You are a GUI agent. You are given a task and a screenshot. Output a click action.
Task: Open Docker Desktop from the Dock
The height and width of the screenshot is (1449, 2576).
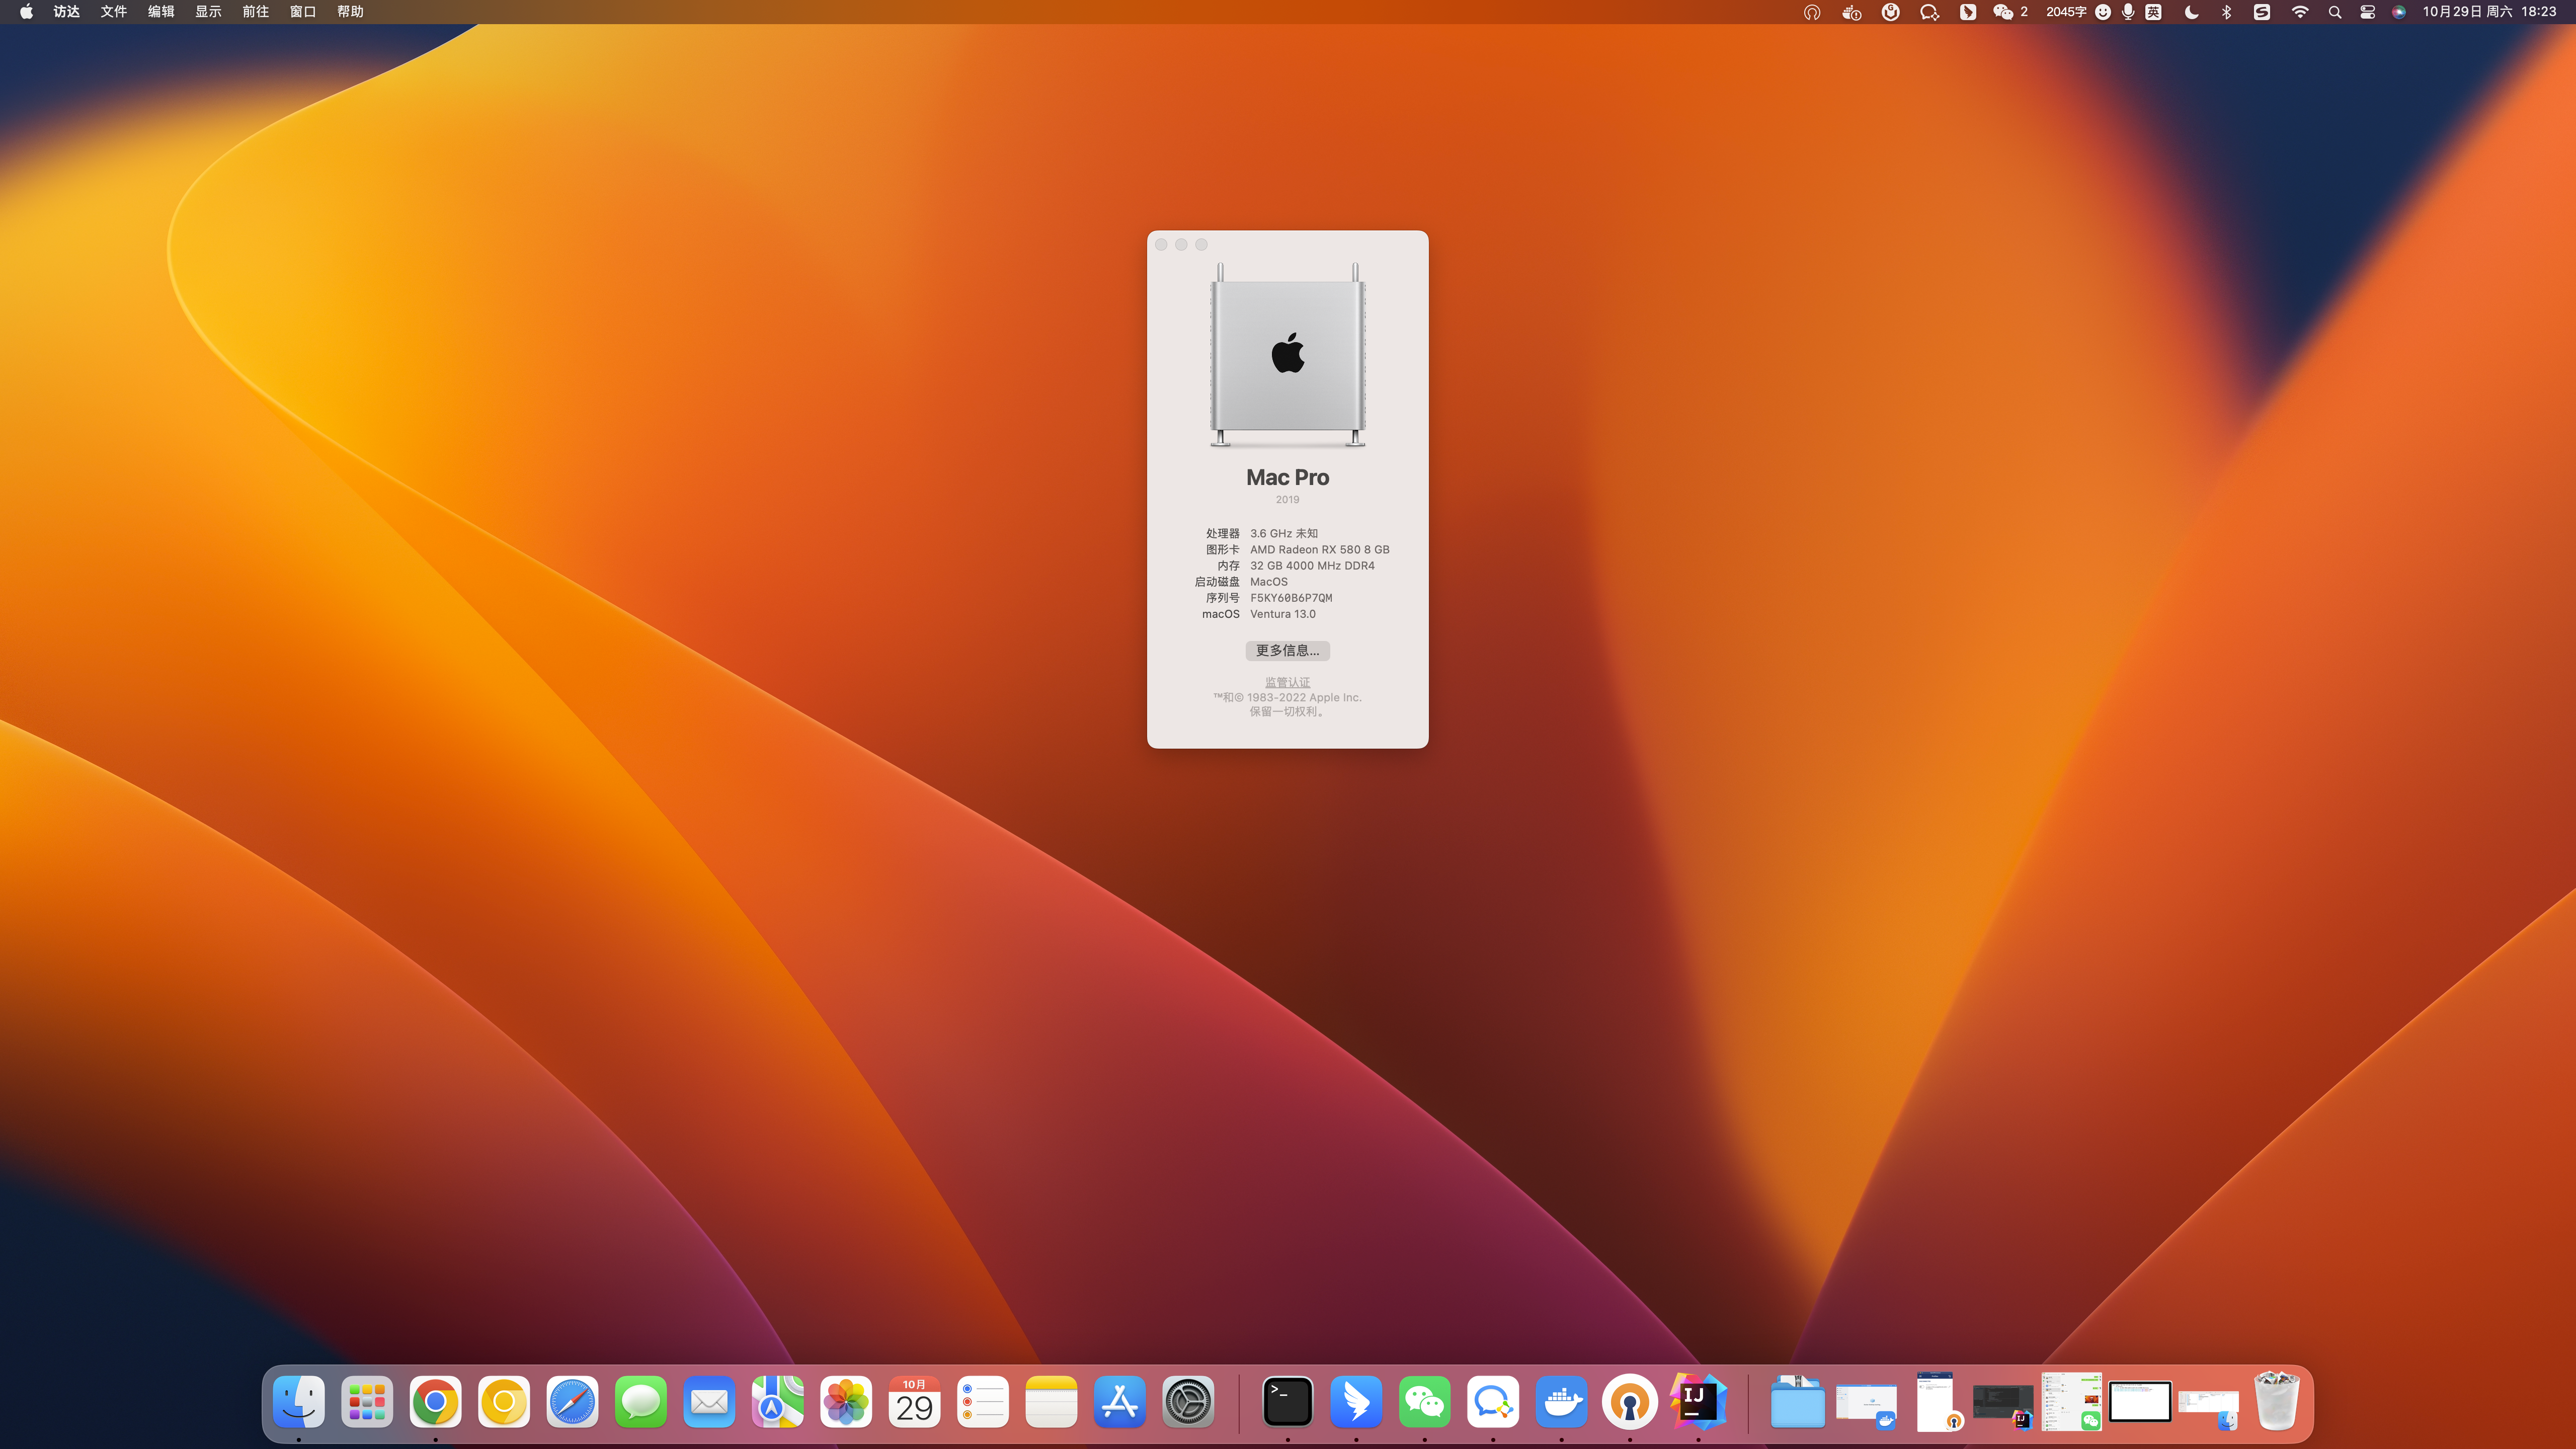1561,1402
